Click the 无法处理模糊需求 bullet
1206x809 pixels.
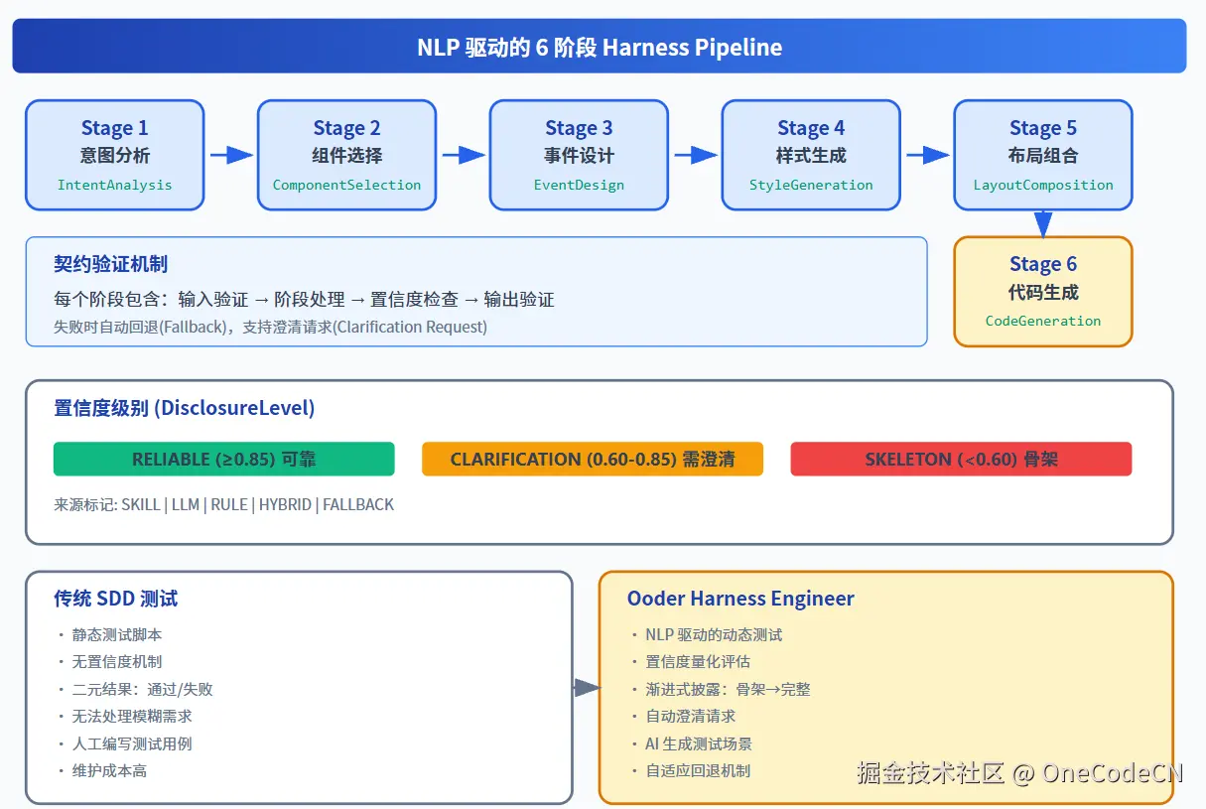click(124, 716)
